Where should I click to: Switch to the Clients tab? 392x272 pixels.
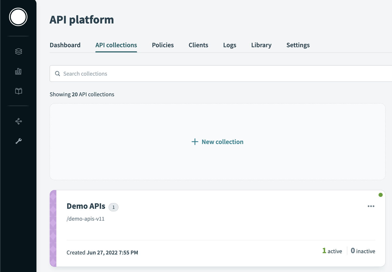(198, 45)
